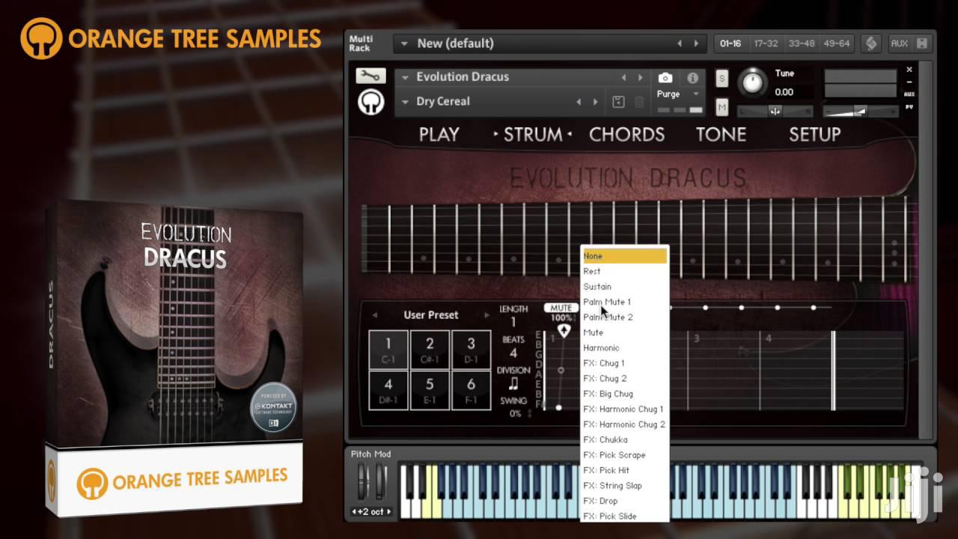Toggle the rack AUX panel
Viewport: 958px width, 539px height.
(899, 43)
